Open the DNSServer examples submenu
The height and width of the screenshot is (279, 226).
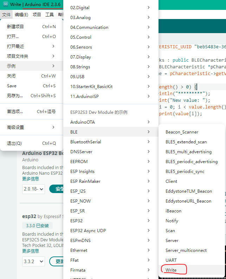click(111, 151)
